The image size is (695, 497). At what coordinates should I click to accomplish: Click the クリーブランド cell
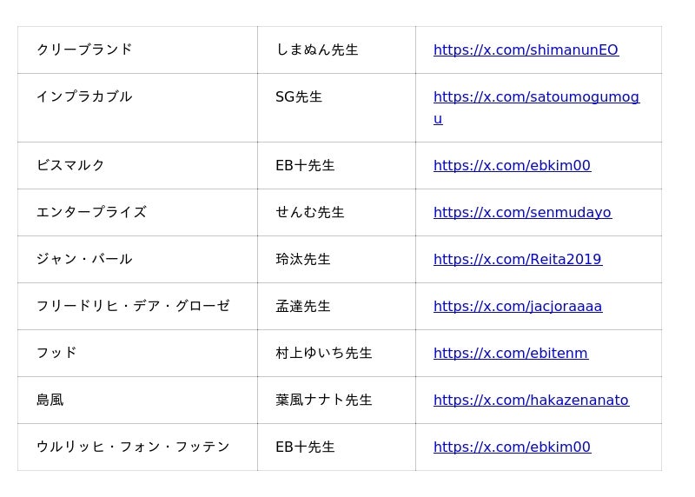pos(84,50)
